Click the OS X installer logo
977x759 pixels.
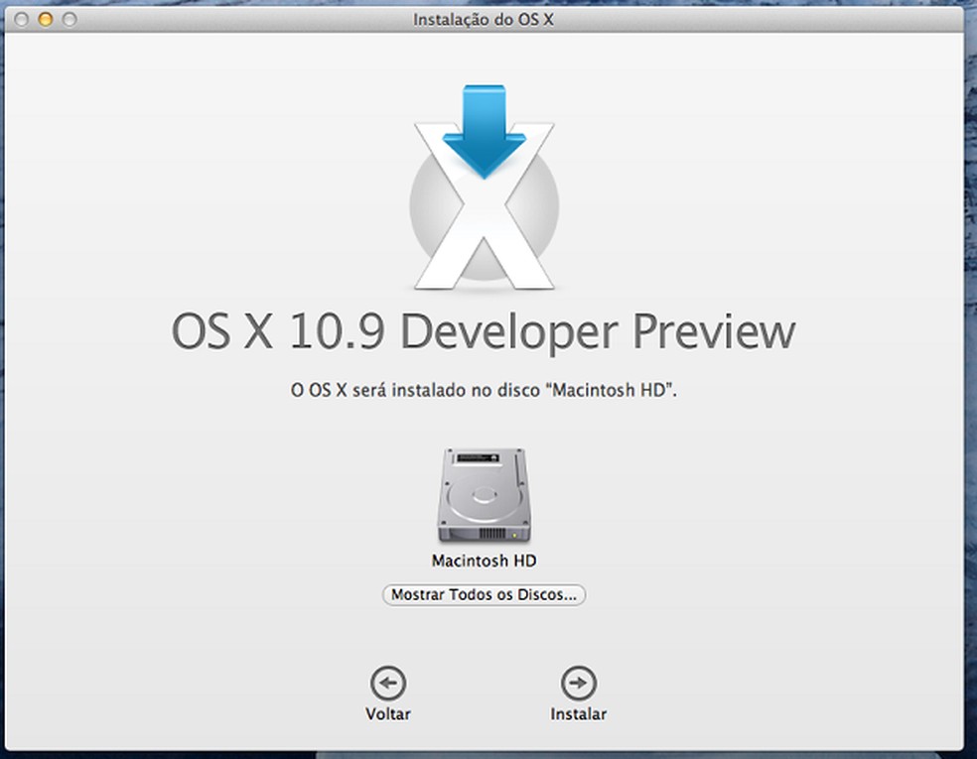point(485,188)
